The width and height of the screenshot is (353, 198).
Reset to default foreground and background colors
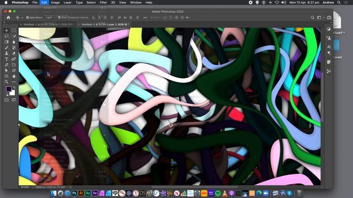click(7, 95)
